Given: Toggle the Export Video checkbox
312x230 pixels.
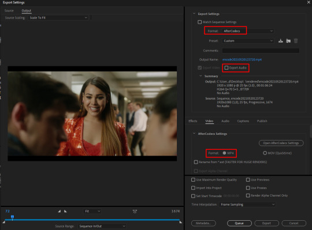Looking at the screenshot, I should (x=199, y=68).
